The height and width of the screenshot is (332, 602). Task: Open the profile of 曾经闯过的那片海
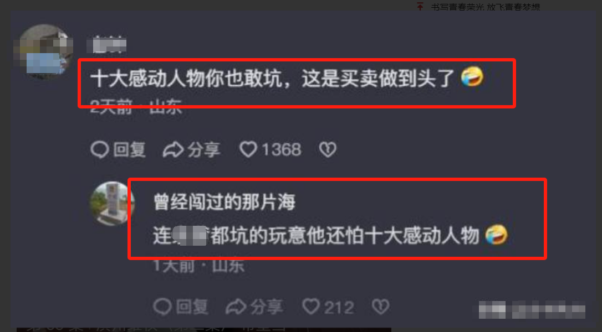224,202
